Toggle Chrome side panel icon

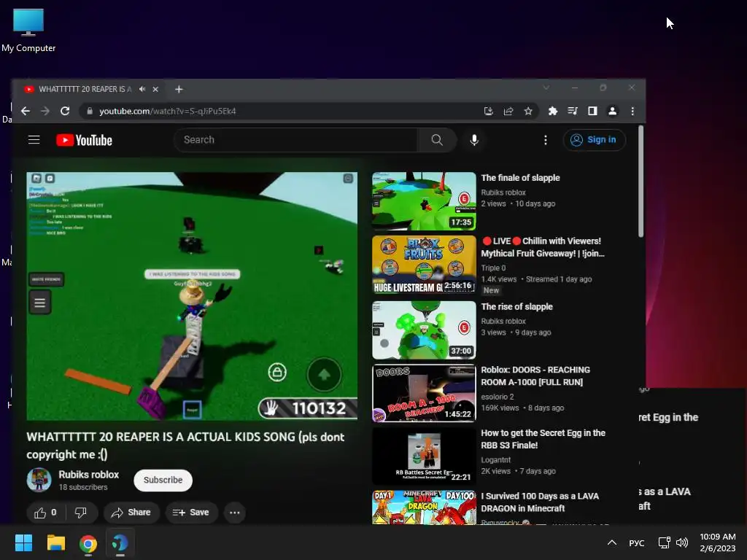click(x=592, y=111)
